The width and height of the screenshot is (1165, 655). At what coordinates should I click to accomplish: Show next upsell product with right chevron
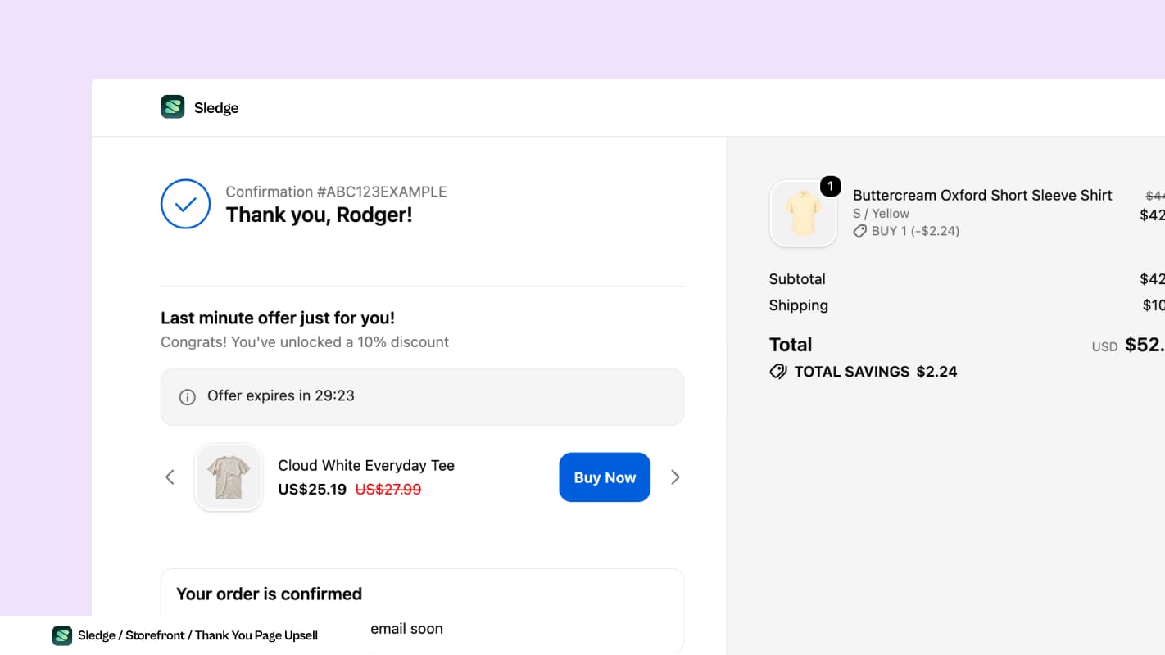pos(675,477)
